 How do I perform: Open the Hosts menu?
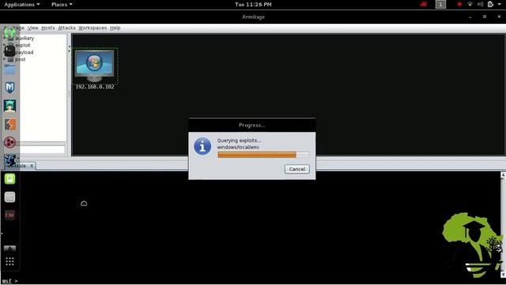[x=47, y=28]
